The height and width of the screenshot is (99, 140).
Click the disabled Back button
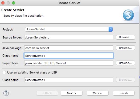click(x=47, y=93)
